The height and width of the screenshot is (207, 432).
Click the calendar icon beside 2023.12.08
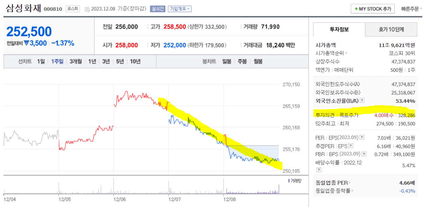pyautogui.click(x=87, y=9)
